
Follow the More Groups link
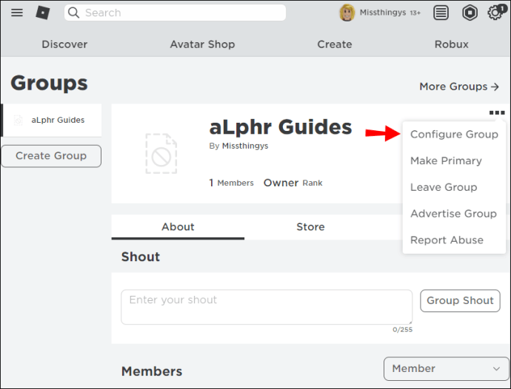click(x=459, y=87)
